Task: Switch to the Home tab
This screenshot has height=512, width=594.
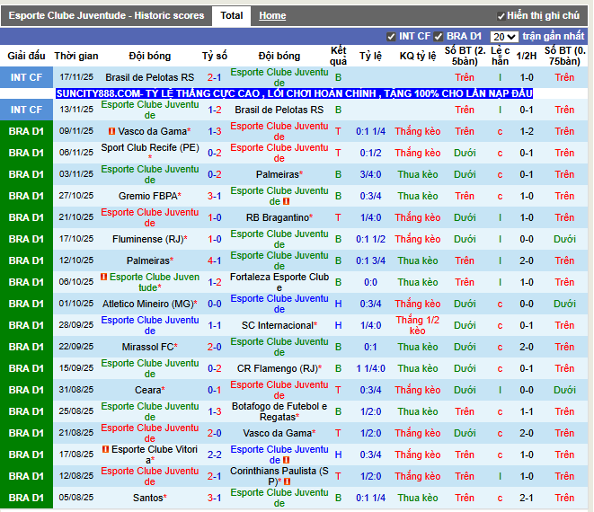Action: tap(272, 15)
